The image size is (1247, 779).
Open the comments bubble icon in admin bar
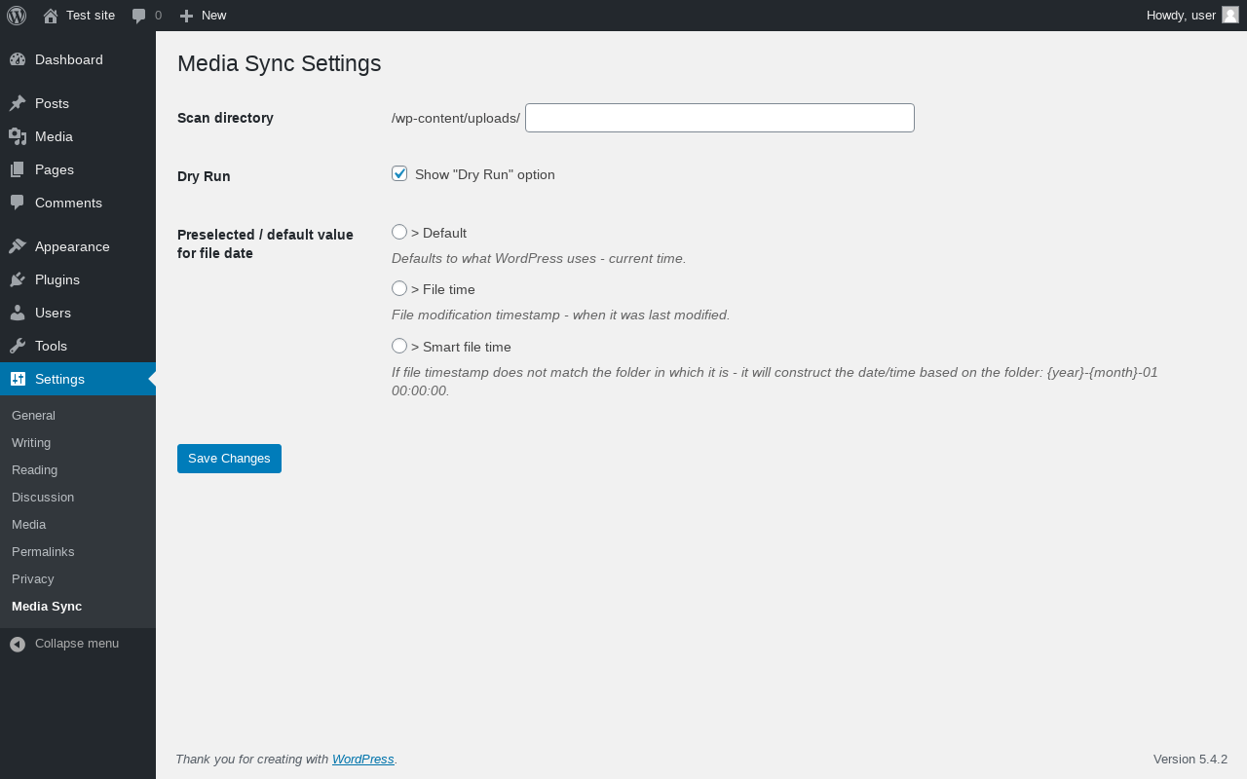(x=139, y=16)
